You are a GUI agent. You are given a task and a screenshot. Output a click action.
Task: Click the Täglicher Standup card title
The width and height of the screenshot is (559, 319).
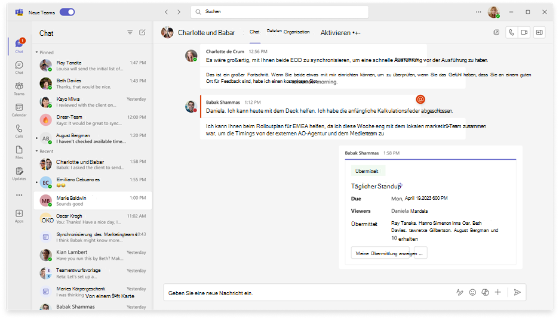tap(376, 186)
